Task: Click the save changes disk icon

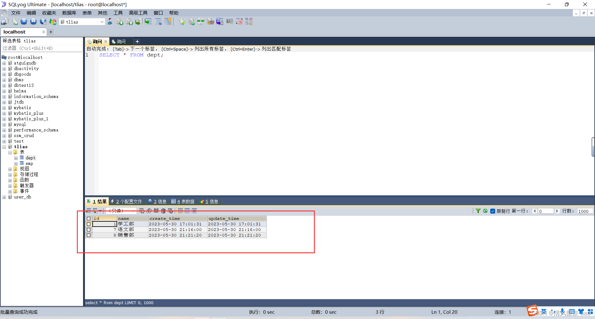Action: pos(156,211)
